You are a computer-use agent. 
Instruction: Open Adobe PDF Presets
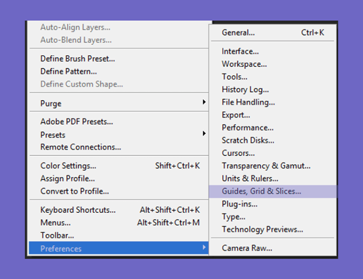[x=119, y=122]
